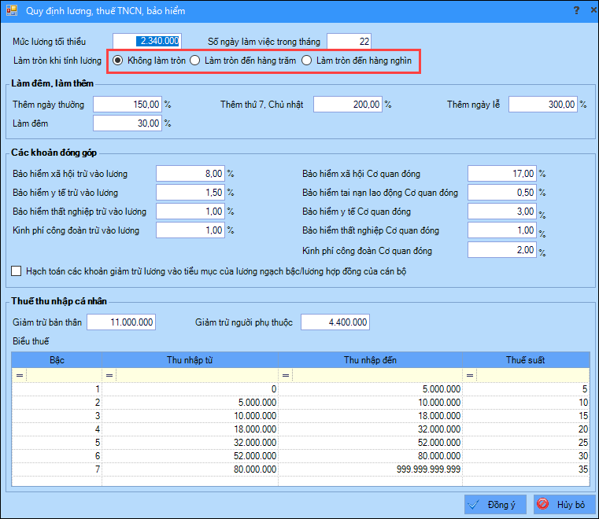Edit Kinh phí công đoàn Cơ quan đóng field

click(x=502, y=250)
